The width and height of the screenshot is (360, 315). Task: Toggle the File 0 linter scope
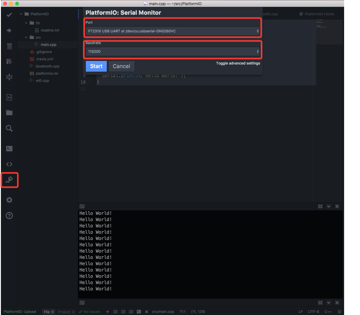(x=49, y=312)
